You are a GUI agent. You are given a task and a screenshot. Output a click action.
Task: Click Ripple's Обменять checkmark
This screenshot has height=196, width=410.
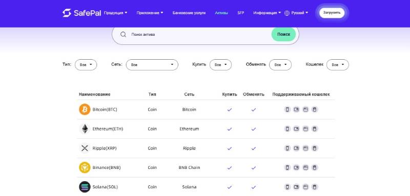point(253,149)
